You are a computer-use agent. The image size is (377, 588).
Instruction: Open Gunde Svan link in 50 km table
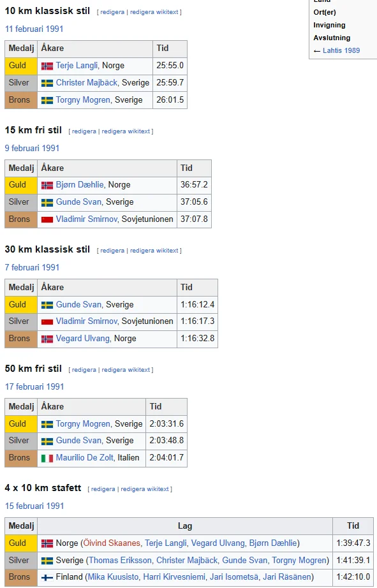point(78,440)
